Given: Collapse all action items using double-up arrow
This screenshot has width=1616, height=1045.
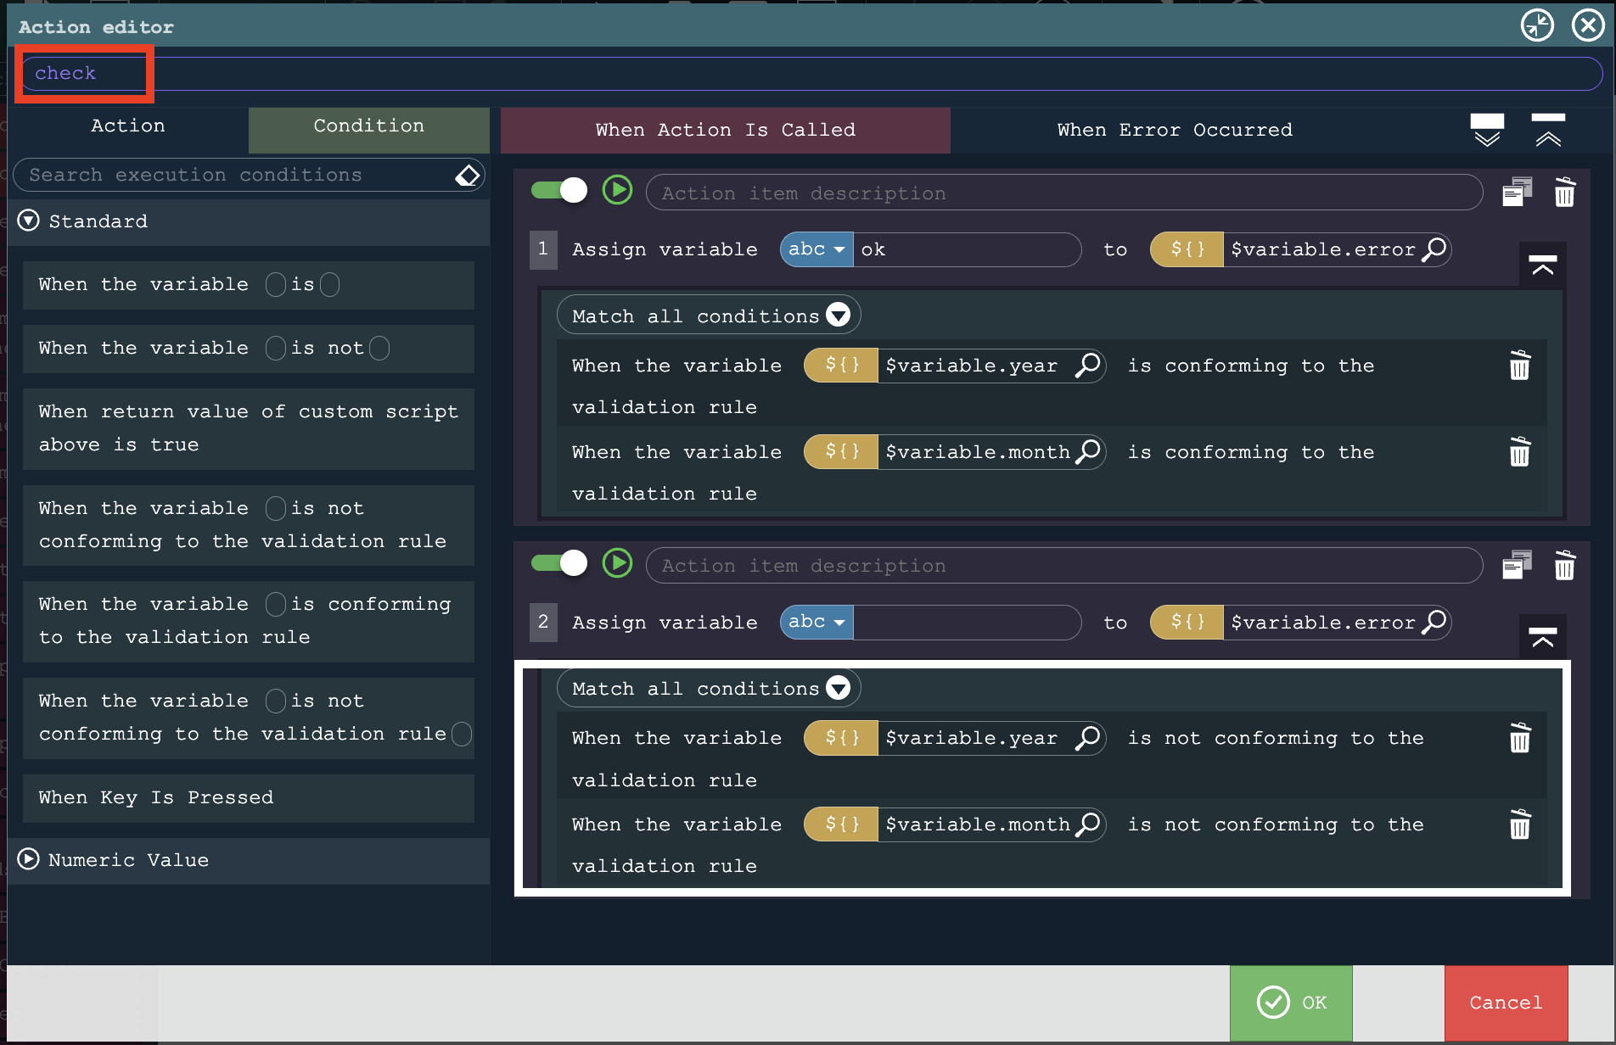Looking at the screenshot, I should pyautogui.click(x=1548, y=130).
